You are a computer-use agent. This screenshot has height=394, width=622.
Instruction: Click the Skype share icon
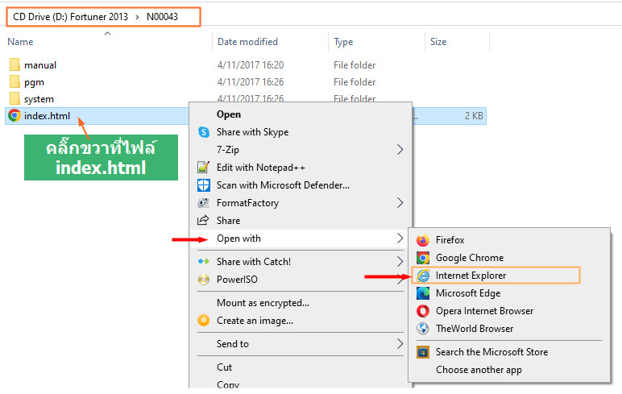click(203, 132)
